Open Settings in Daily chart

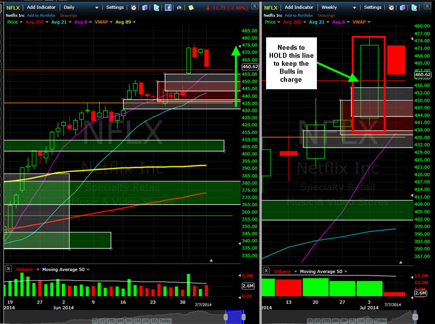[x=115, y=7]
